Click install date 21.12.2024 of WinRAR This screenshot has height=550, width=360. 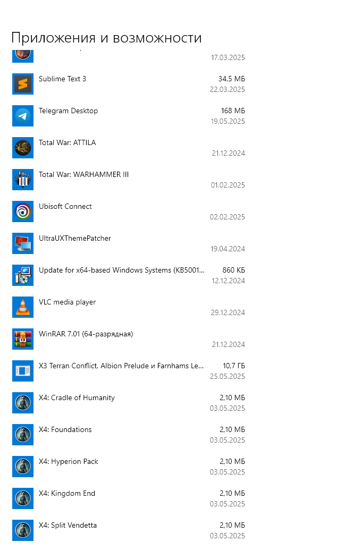point(229,345)
